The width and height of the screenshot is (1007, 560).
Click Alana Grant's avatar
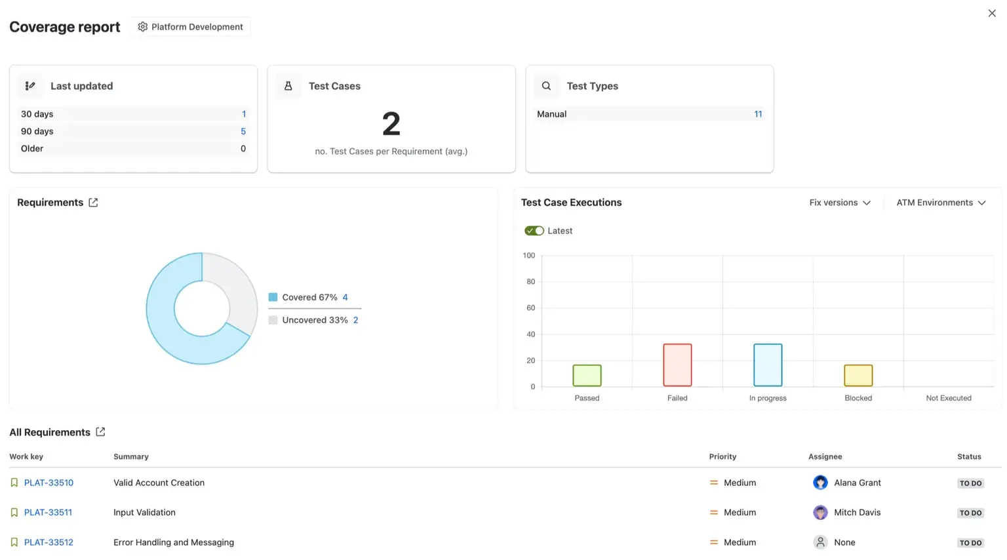point(820,483)
